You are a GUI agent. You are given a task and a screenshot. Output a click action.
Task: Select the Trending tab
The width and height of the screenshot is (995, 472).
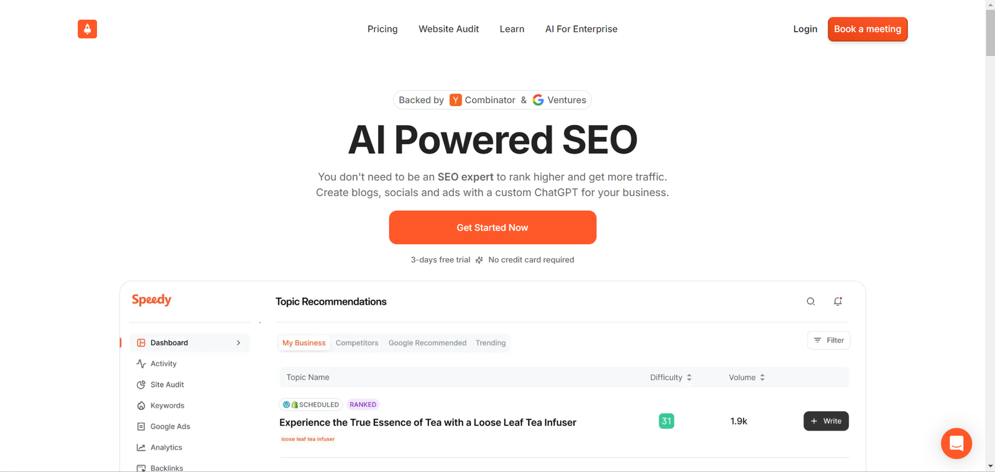click(x=491, y=343)
